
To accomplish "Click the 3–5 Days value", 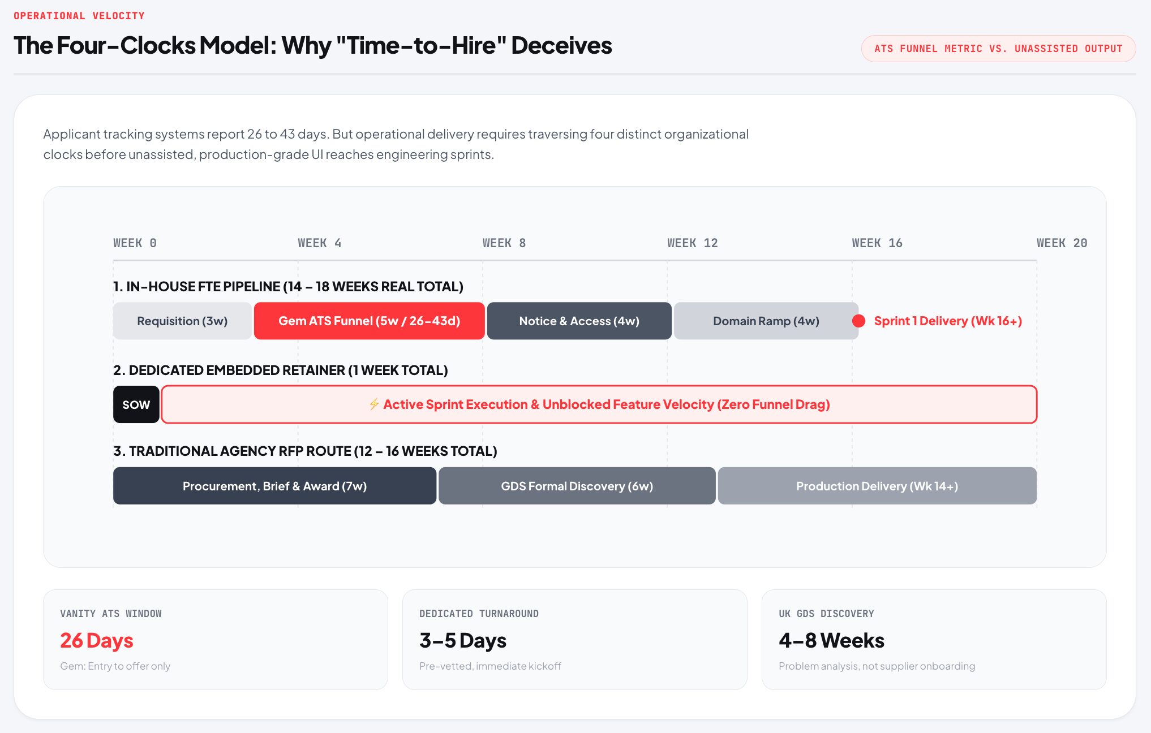I will (x=463, y=640).
